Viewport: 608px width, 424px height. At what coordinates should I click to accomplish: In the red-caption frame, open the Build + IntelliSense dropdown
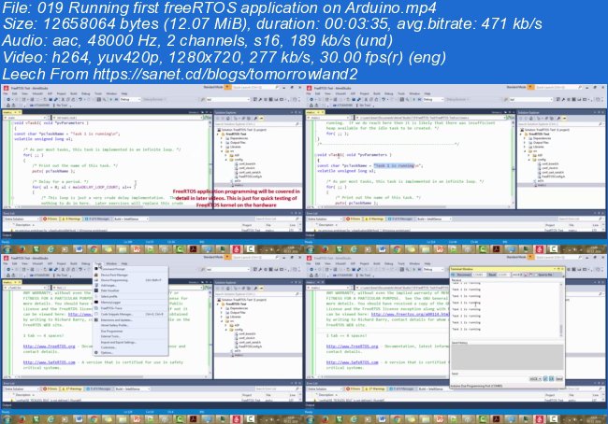point(130,219)
